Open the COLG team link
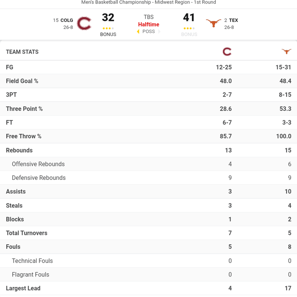297x297 pixels. point(67,20)
